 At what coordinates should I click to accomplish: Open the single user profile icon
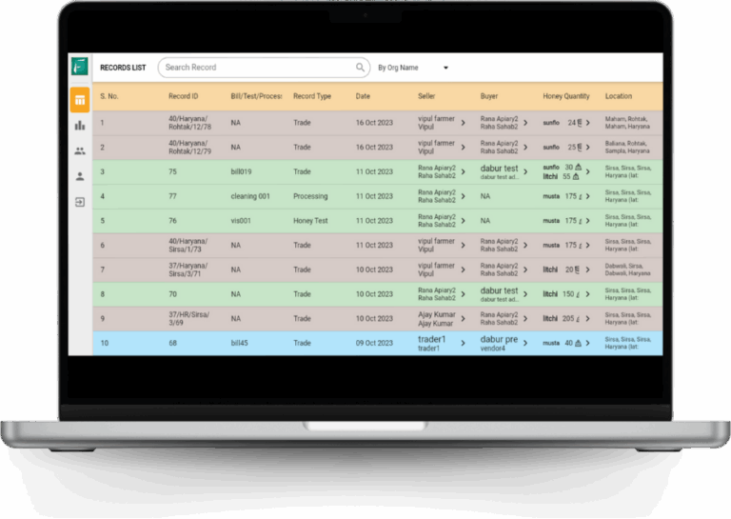(x=80, y=176)
